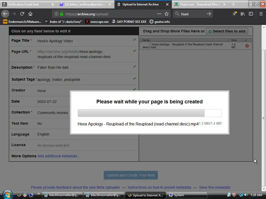Image resolution: width=266 pixels, height=199 pixels.
Task: Open the browser home page icon
Action: (x=30, y=14)
